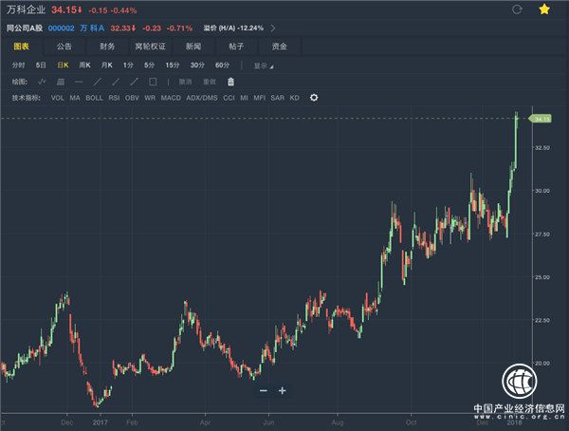Select the 周K chart period

coord(84,65)
